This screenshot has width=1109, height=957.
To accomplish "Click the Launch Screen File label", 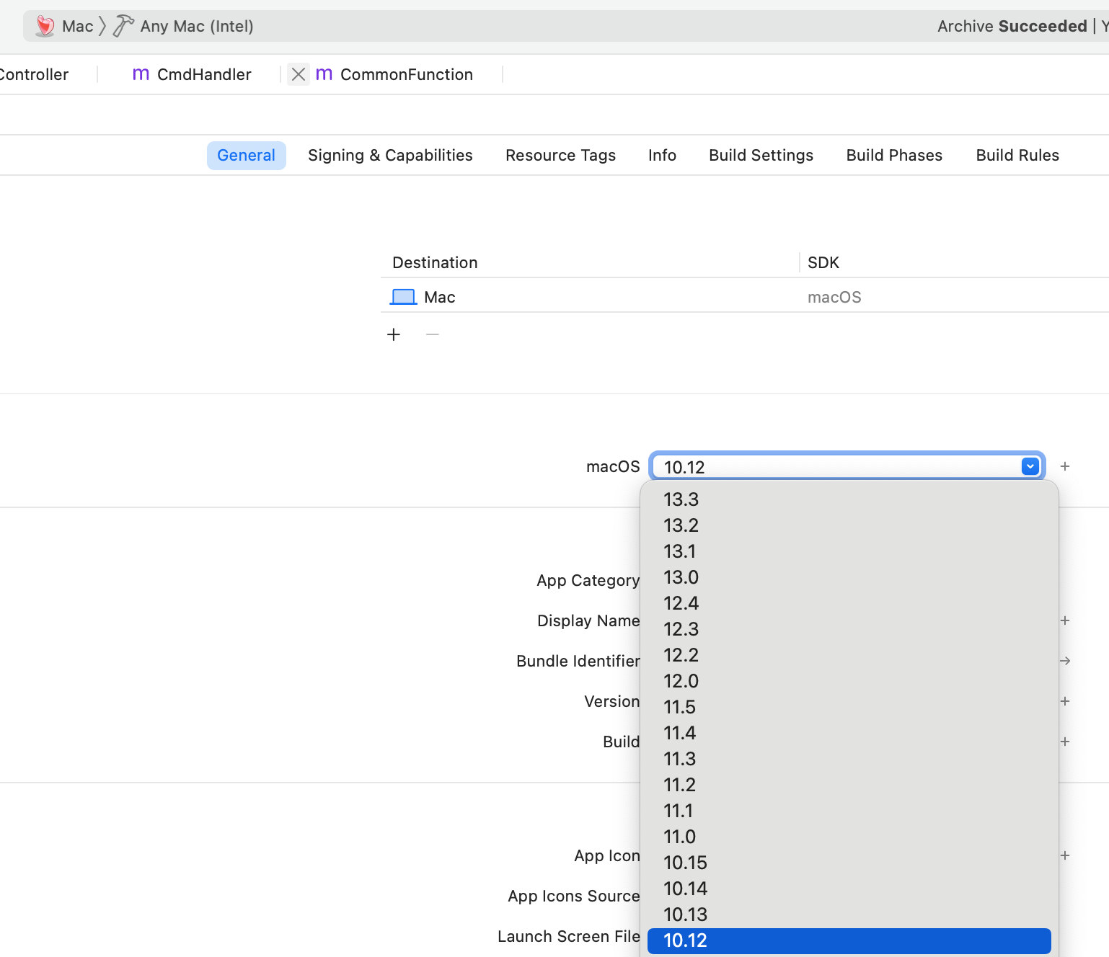I will [568, 936].
